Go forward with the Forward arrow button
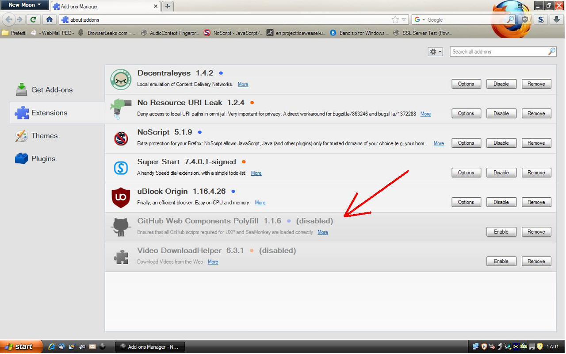Viewport: 566px width, 354px height. click(x=19, y=19)
